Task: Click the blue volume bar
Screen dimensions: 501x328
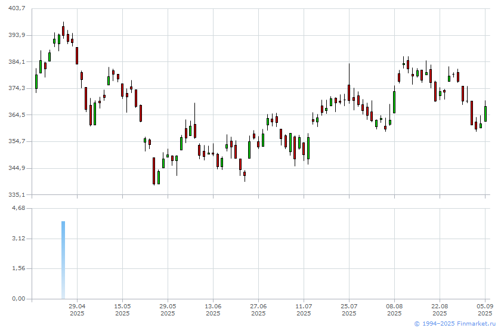Action: 63,260
